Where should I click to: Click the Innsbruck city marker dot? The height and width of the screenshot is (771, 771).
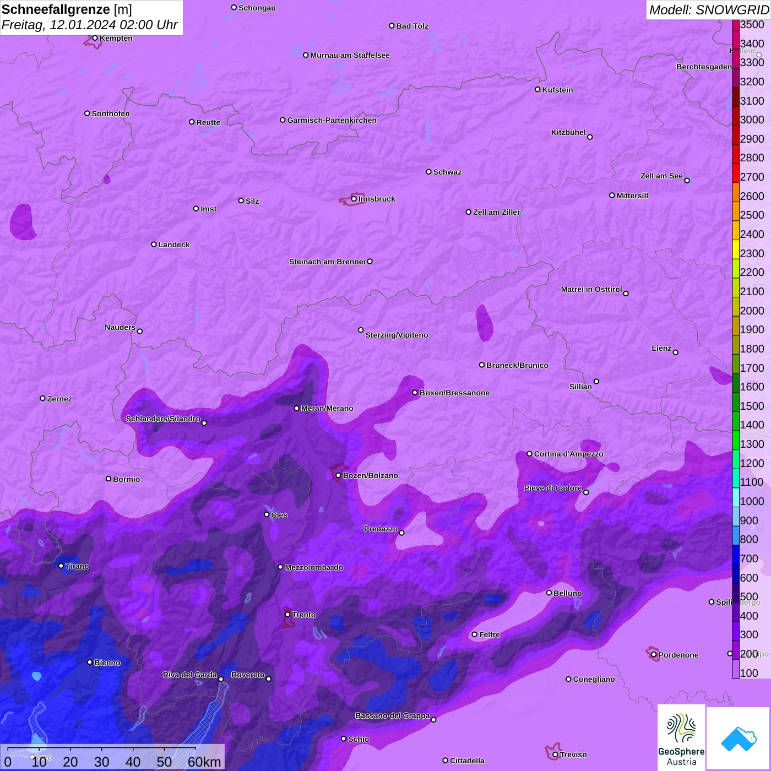point(354,199)
